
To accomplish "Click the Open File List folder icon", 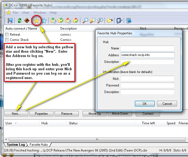I will 110,21.
